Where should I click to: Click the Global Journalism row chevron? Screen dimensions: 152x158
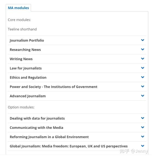pyautogui.click(x=142, y=146)
